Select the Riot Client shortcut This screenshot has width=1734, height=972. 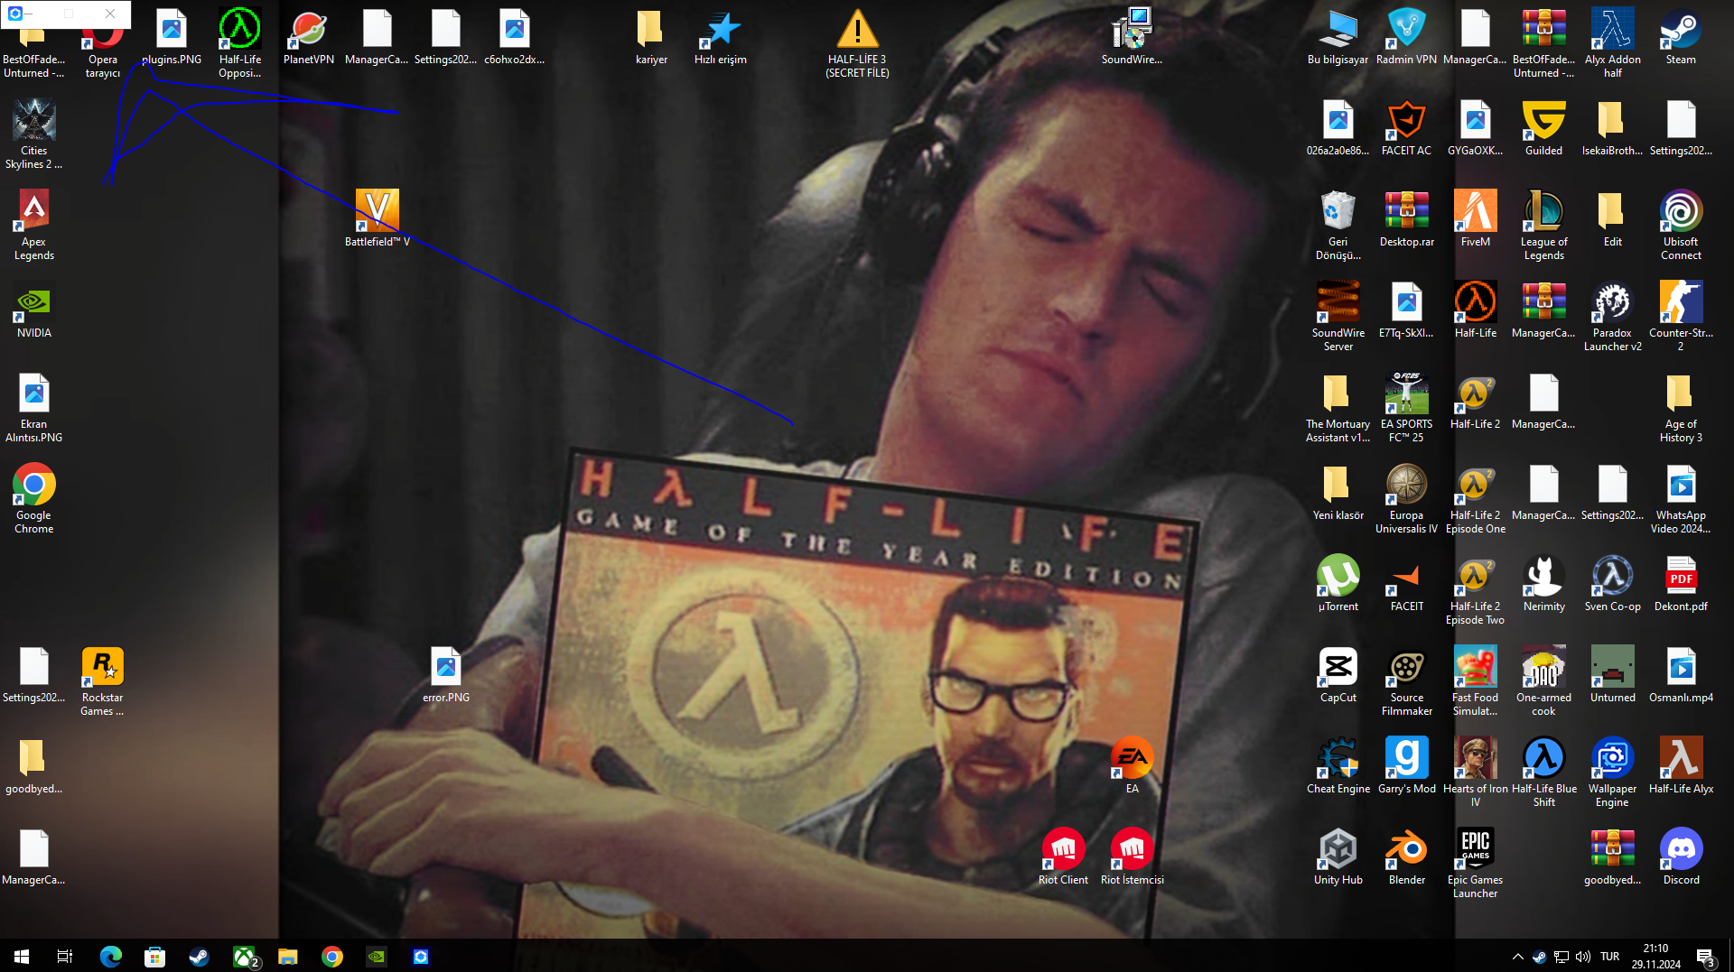[x=1063, y=857]
